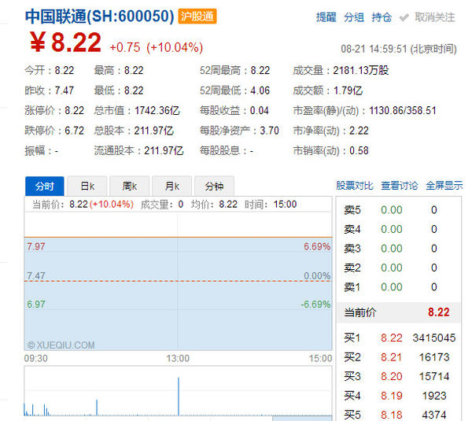Click the large ¥8.22 price

65,42
